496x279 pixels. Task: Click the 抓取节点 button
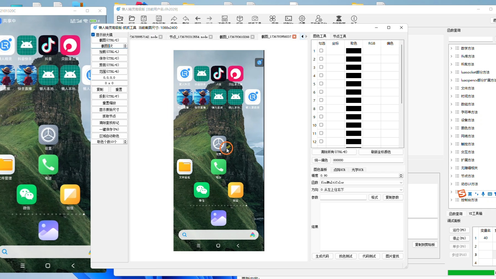[x=109, y=116]
